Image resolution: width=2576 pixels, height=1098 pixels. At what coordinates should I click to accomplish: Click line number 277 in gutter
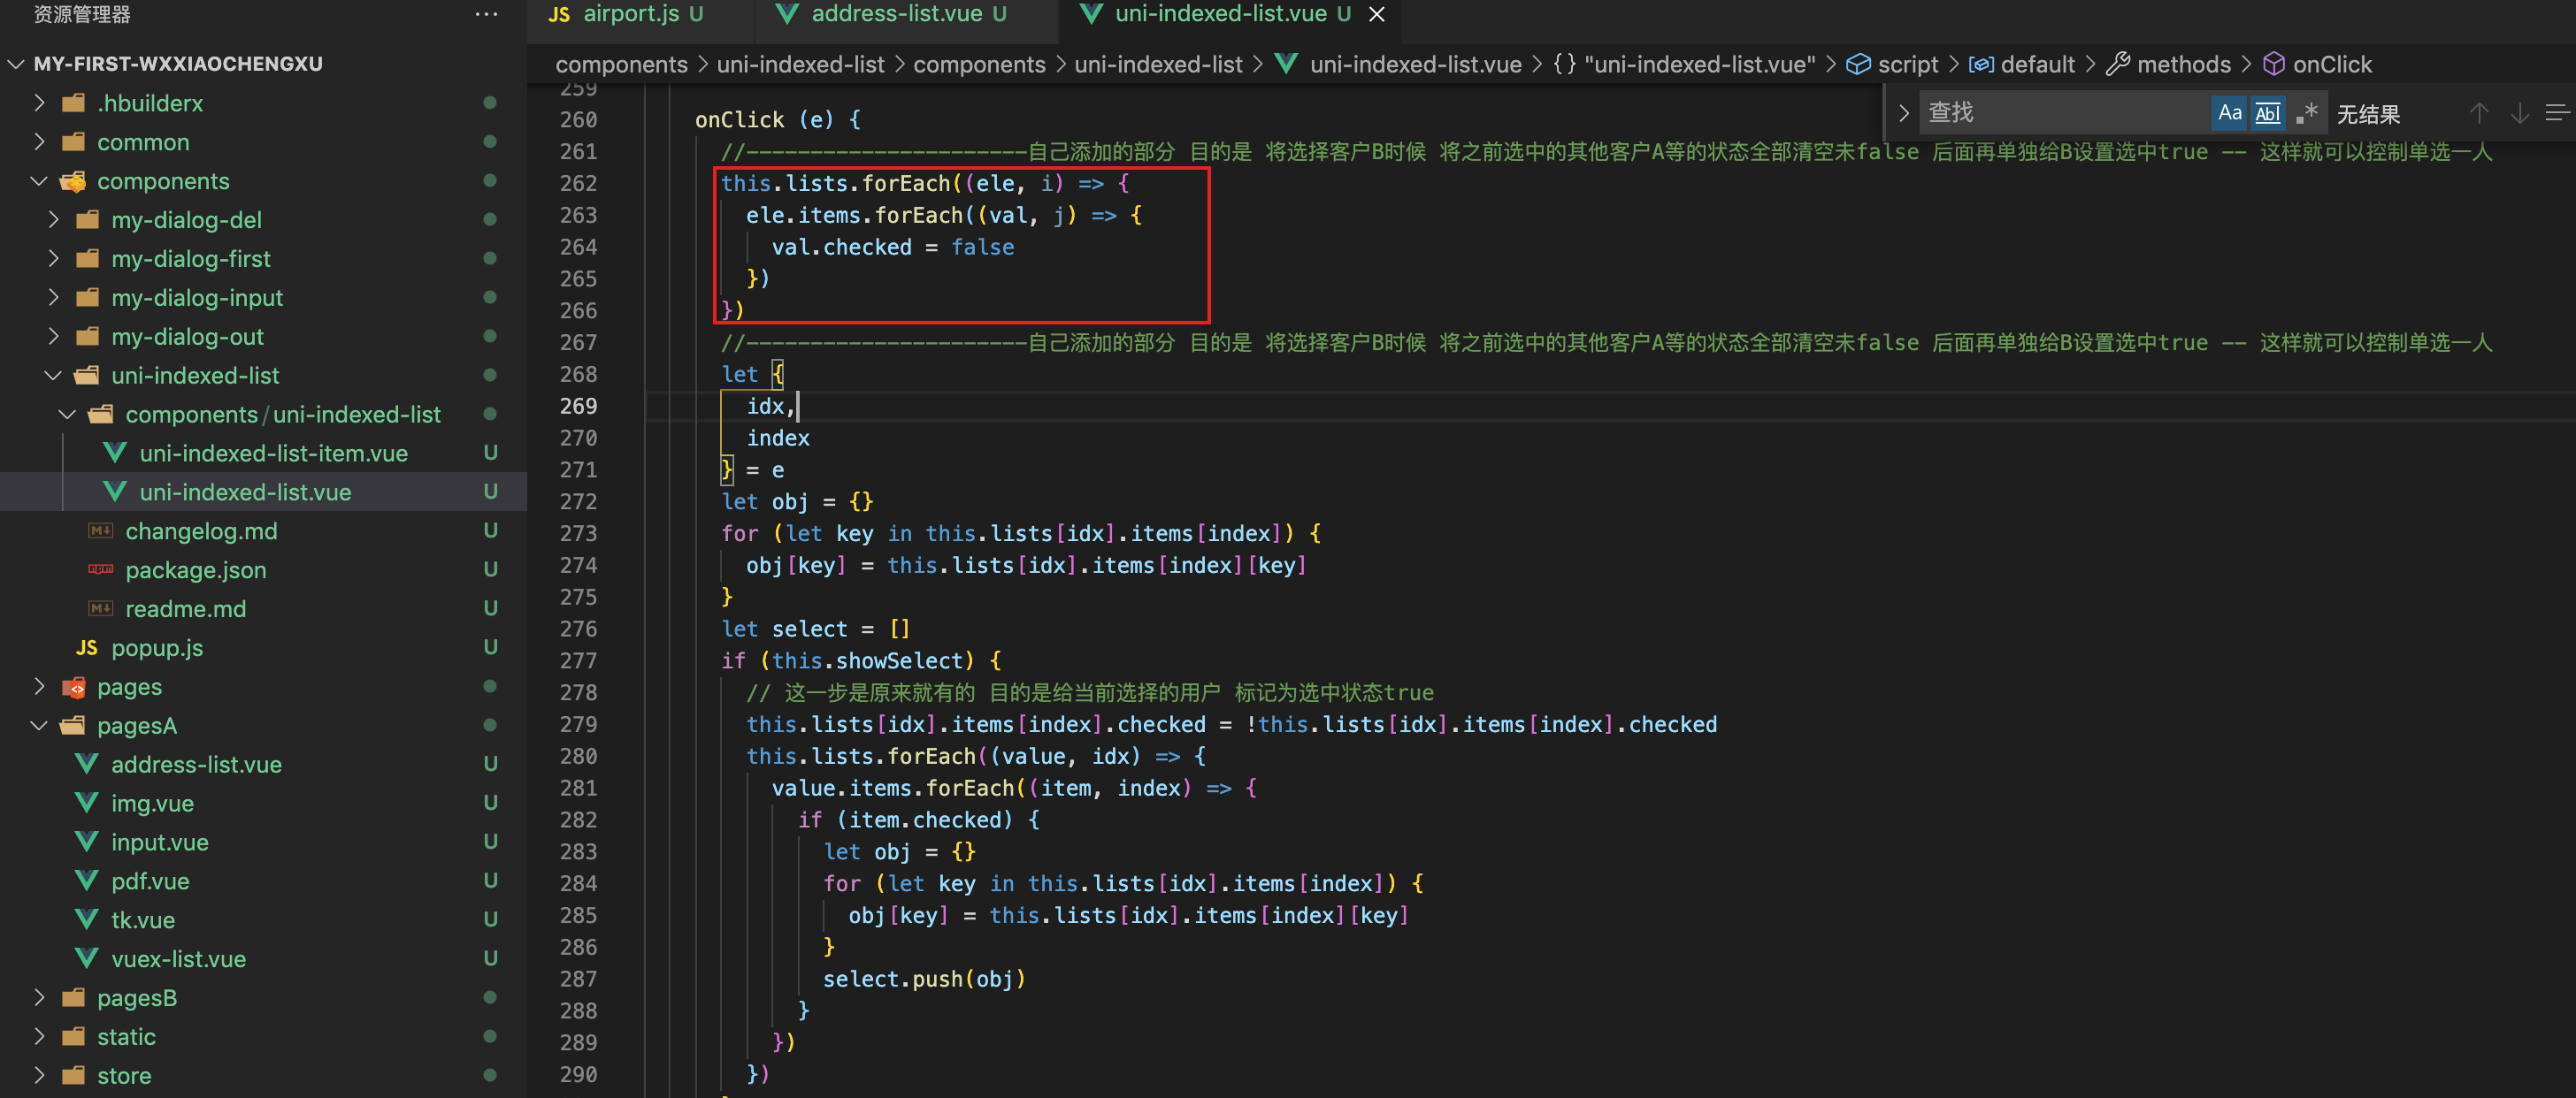click(578, 661)
